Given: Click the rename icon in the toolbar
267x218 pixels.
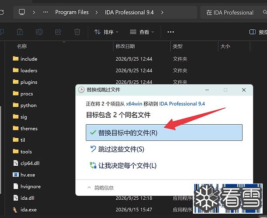Looking at the screenshot, I should [39, 32].
